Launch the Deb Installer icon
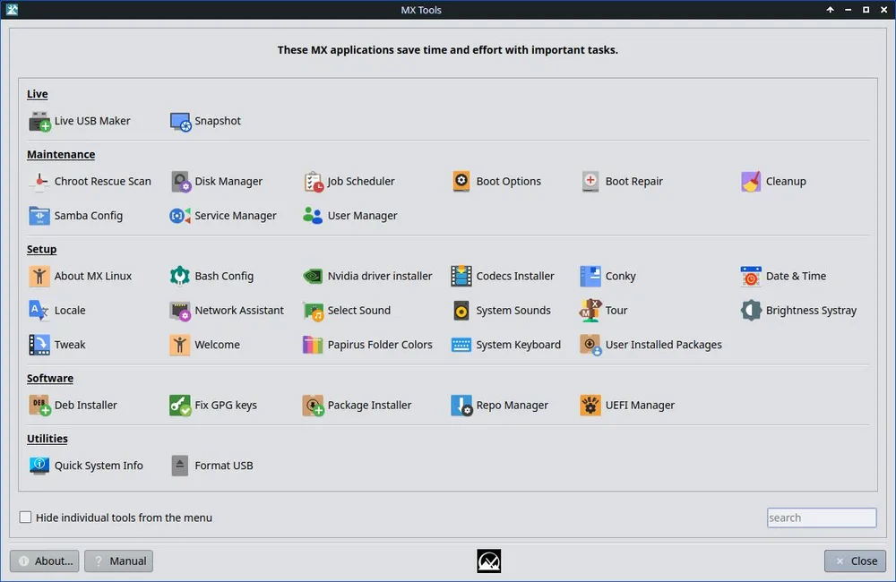Viewport: 896px width, 582px height. (x=39, y=406)
